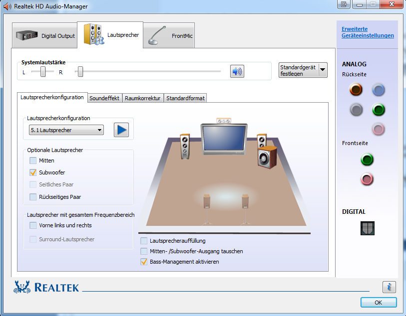
Task: Click the main volume slider handle
Action: (80, 72)
